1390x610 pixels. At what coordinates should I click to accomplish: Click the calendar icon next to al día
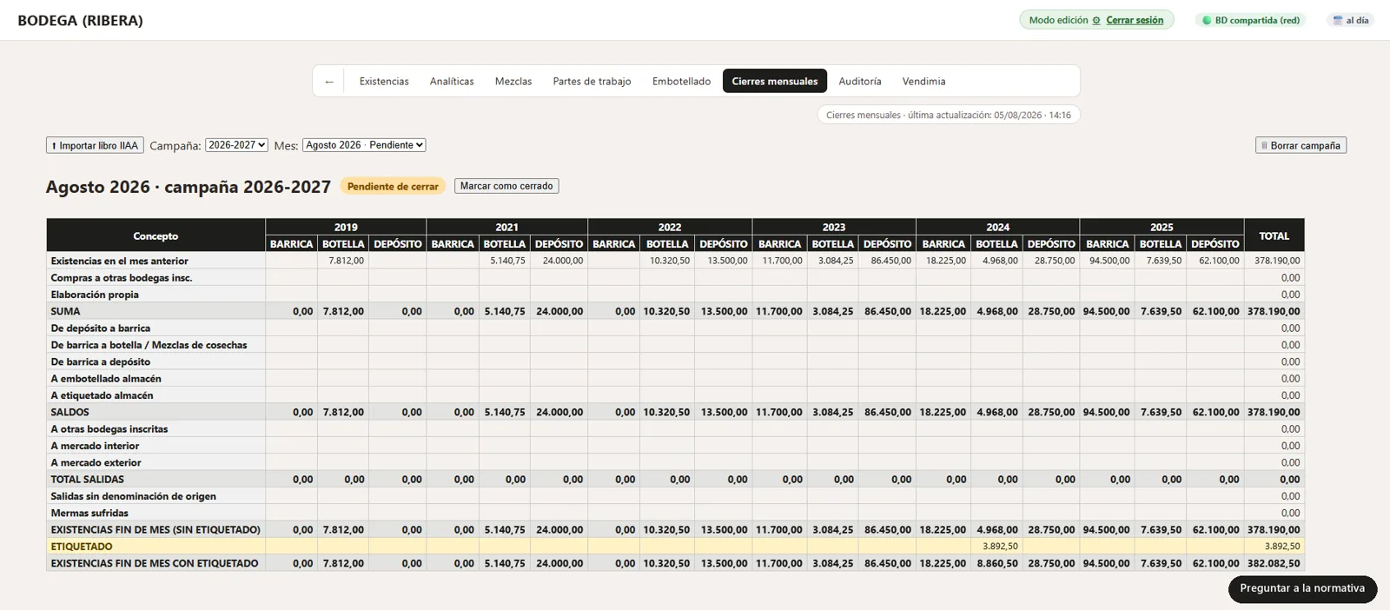pyautogui.click(x=1338, y=20)
